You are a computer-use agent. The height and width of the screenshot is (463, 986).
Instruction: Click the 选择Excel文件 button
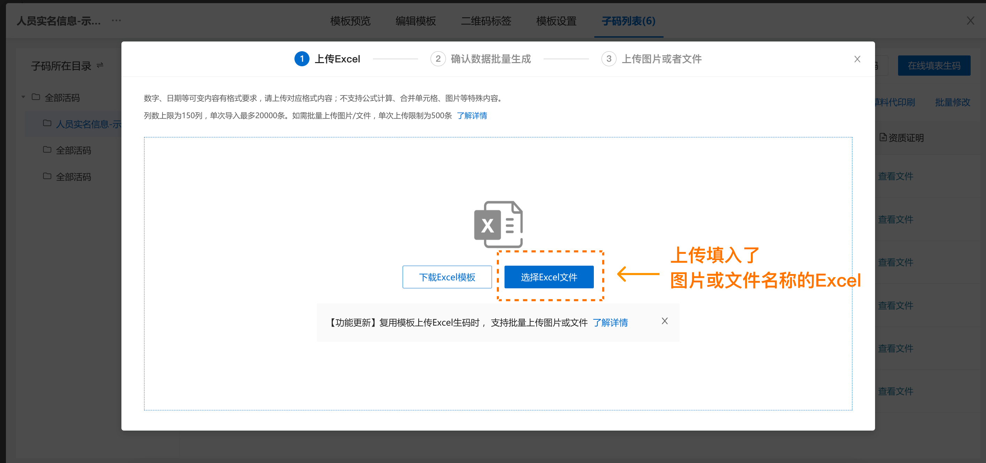tap(548, 277)
